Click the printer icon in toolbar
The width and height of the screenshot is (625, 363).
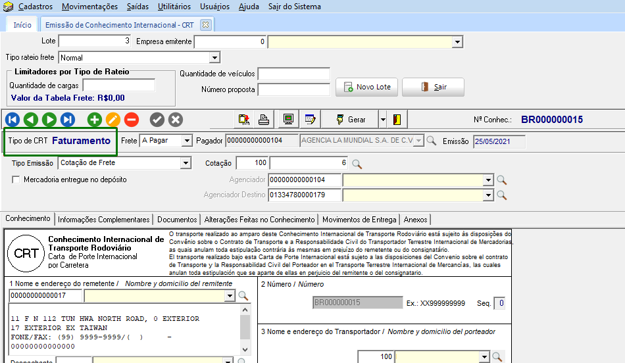(263, 120)
